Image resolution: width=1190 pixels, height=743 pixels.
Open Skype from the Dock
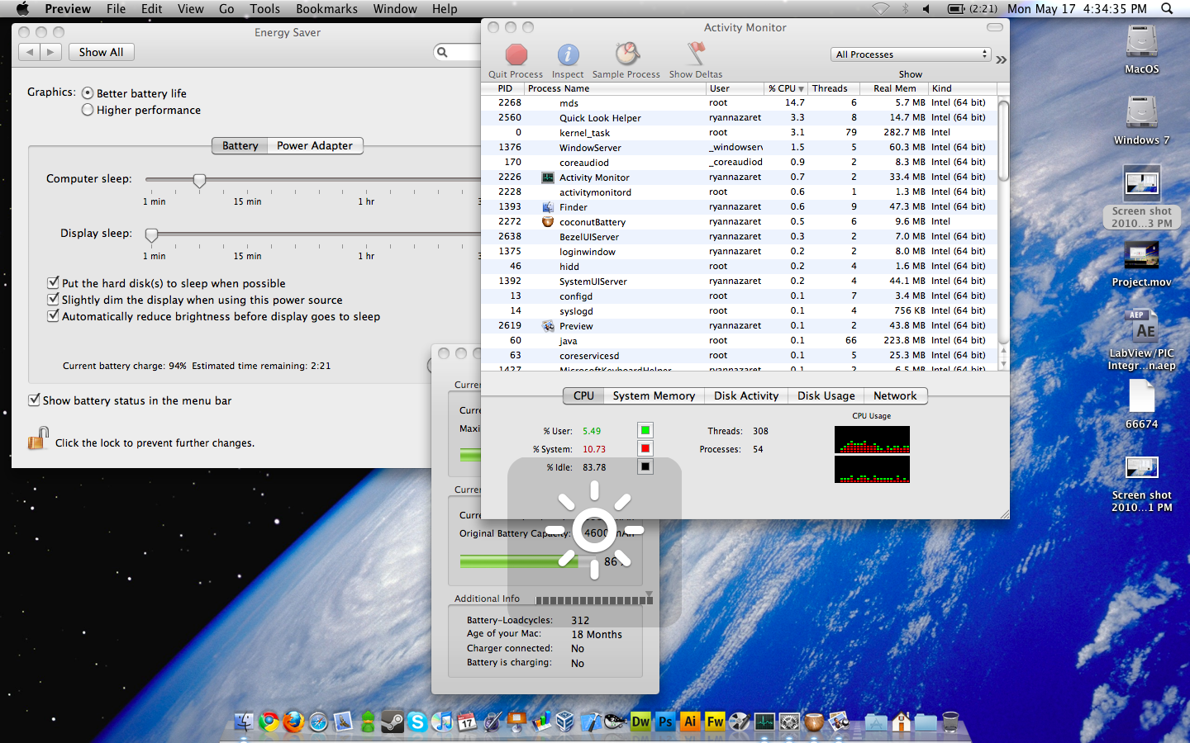point(417,722)
